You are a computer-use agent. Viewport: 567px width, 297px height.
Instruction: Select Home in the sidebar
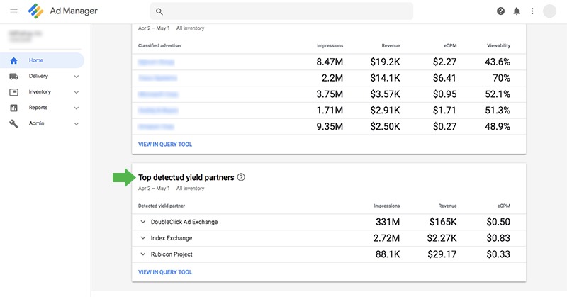pyautogui.click(x=35, y=60)
